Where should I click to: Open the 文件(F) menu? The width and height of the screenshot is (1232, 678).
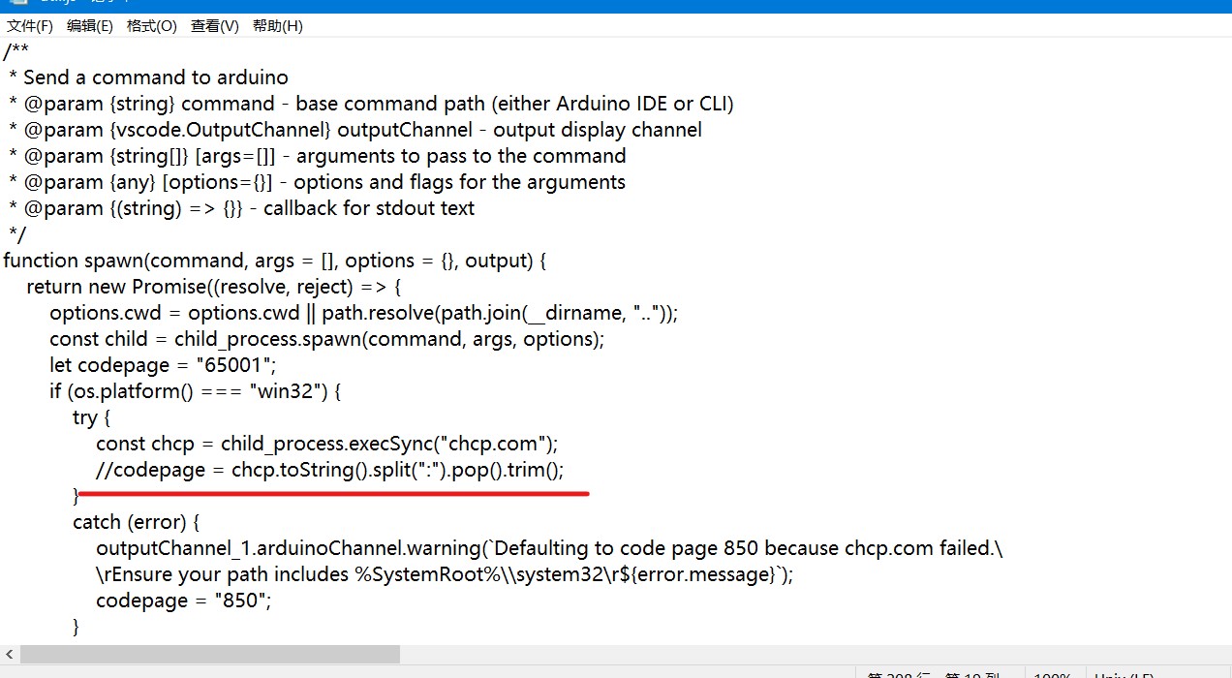click(30, 26)
